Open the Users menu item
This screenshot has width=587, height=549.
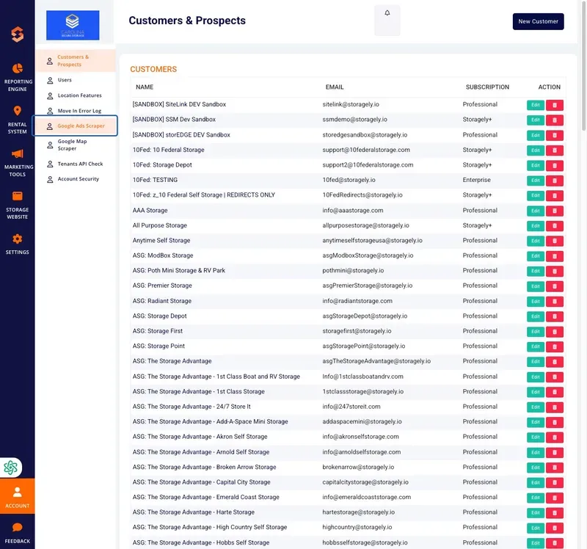(x=65, y=80)
